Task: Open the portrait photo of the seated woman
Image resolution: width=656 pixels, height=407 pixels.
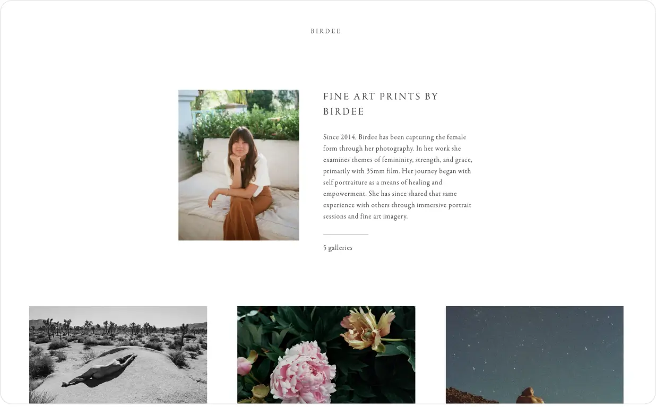Action: pos(239,165)
